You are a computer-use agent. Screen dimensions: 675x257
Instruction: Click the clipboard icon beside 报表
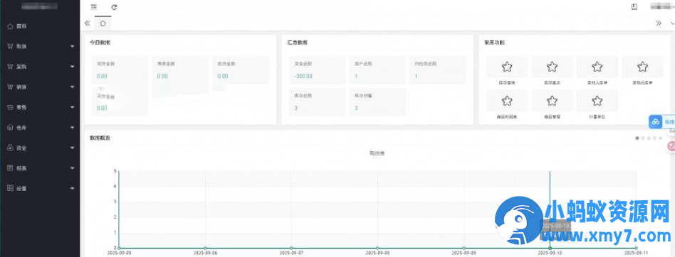point(11,168)
